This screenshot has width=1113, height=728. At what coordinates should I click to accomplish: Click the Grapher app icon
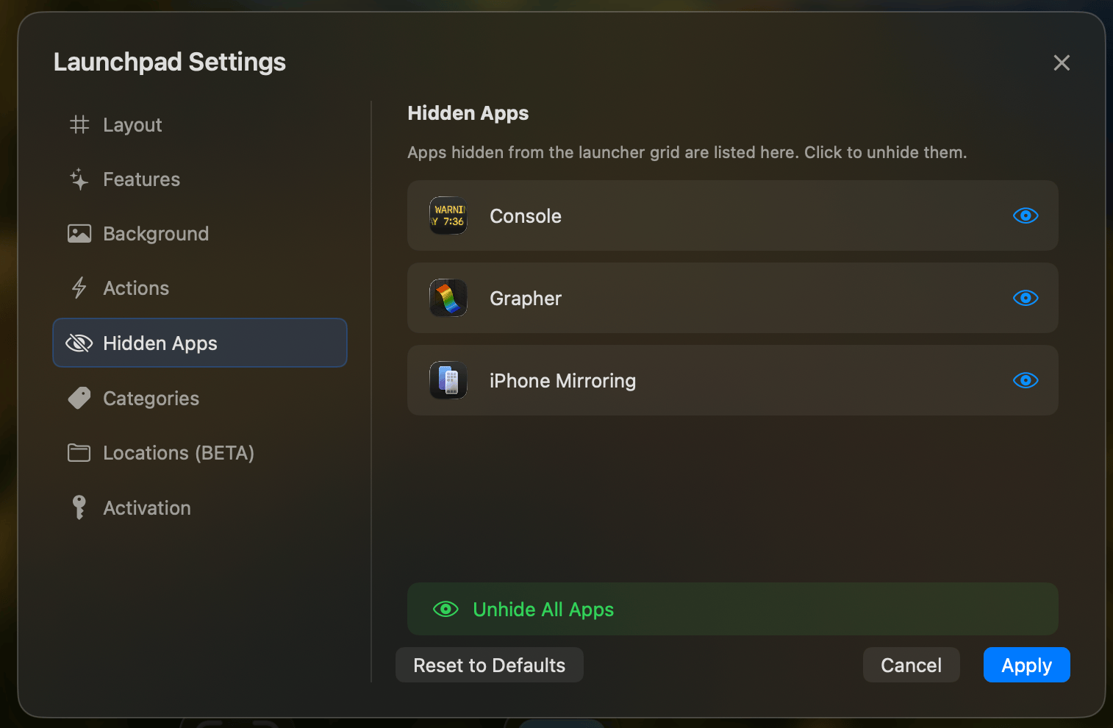448,298
